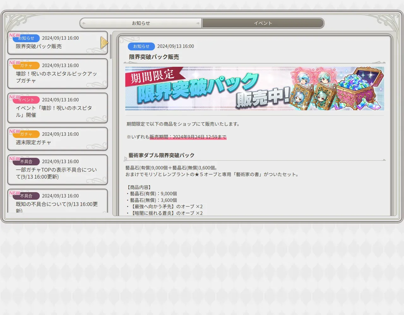This screenshot has width=404, height=315.
Task: Click the line 藝晶石(有償):9,000個
Action: [x=151, y=194]
